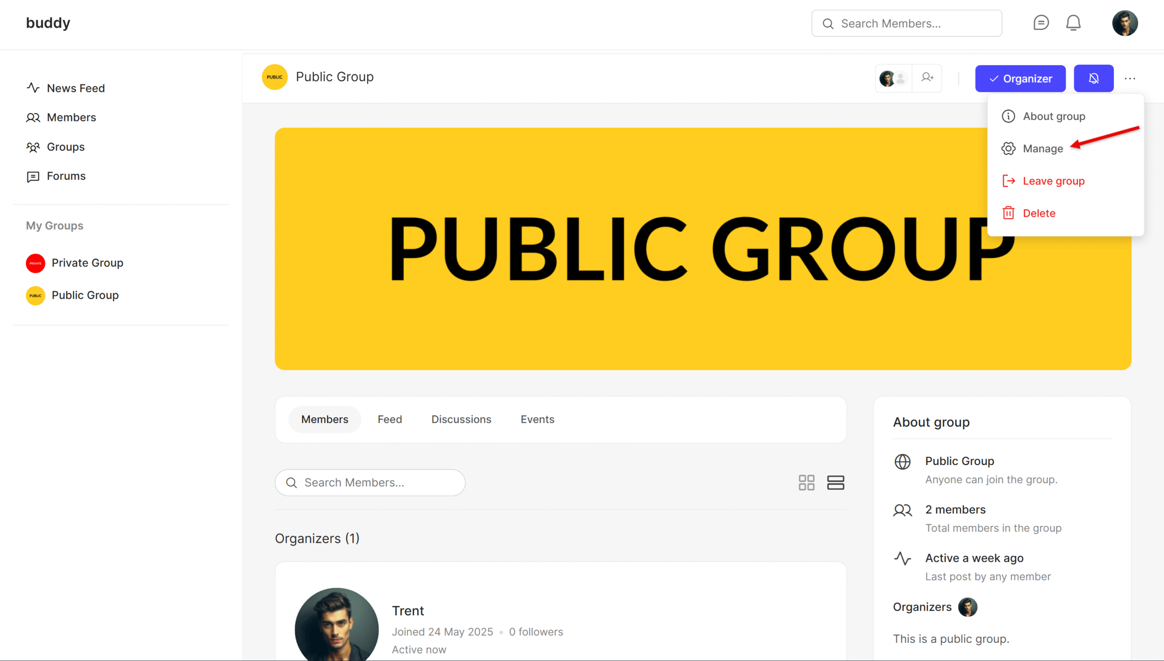Image resolution: width=1164 pixels, height=661 pixels.
Task: Click the Members people icon in sidebar
Action: [x=33, y=118]
